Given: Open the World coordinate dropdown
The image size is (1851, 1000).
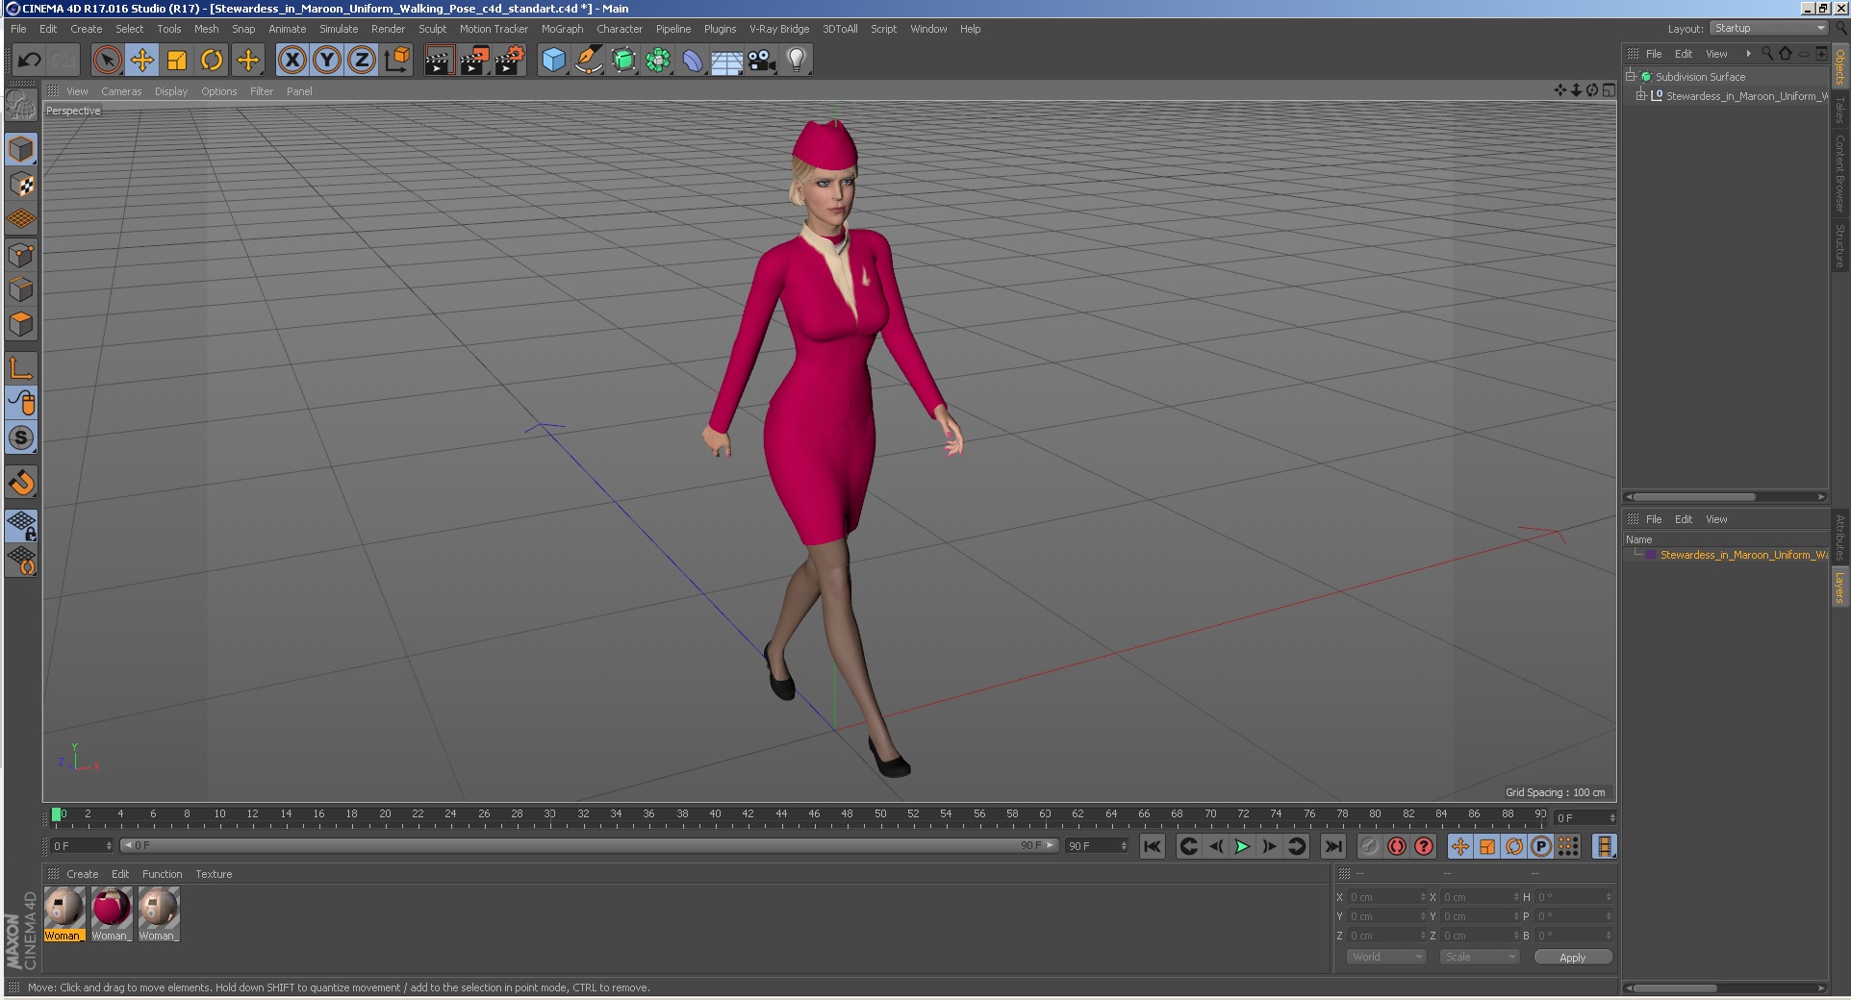Looking at the screenshot, I should click(1385, 957).
